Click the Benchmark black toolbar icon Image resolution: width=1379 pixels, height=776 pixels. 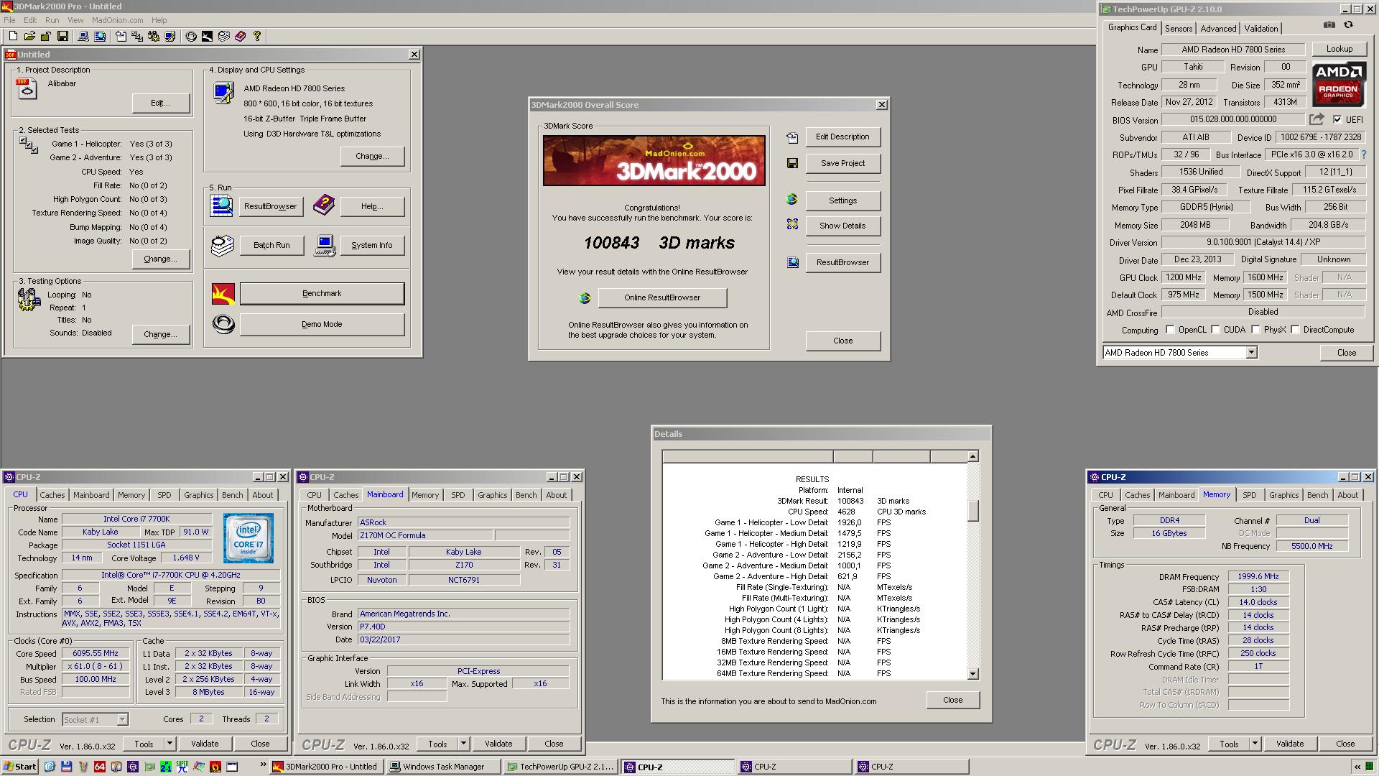(207, 36)
